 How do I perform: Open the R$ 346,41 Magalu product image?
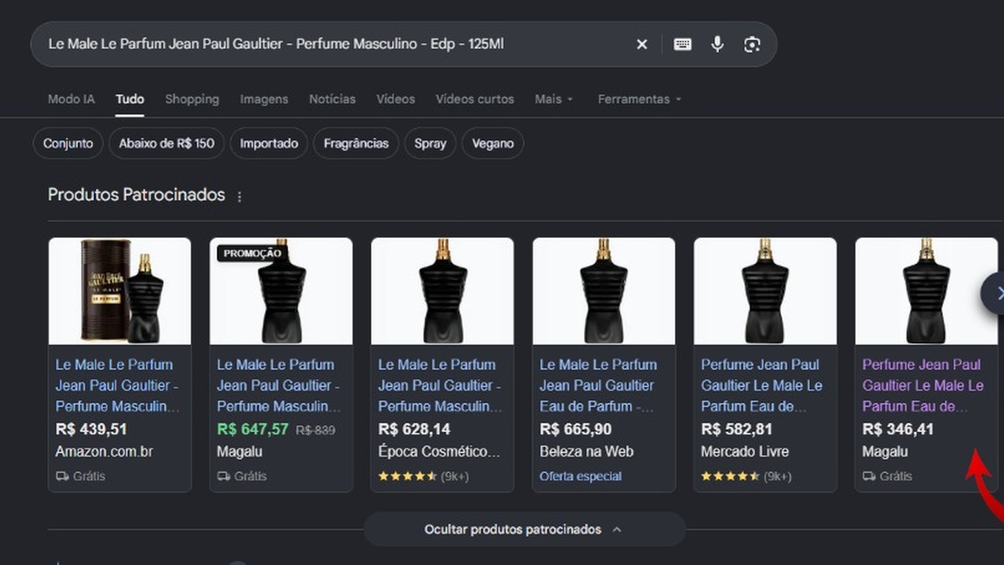pyautogui.click(x=927, y=291)
